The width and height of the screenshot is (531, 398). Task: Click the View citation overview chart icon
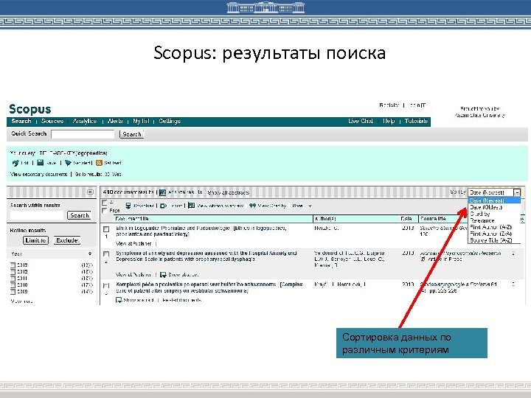[191, 206]
